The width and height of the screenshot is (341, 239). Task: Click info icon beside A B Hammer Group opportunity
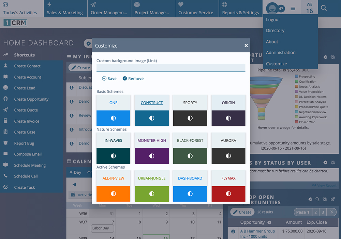(x=233, y=232)
